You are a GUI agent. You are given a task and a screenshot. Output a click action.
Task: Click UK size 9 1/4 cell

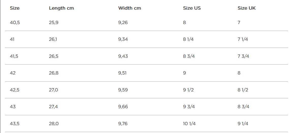coord(243,124)
